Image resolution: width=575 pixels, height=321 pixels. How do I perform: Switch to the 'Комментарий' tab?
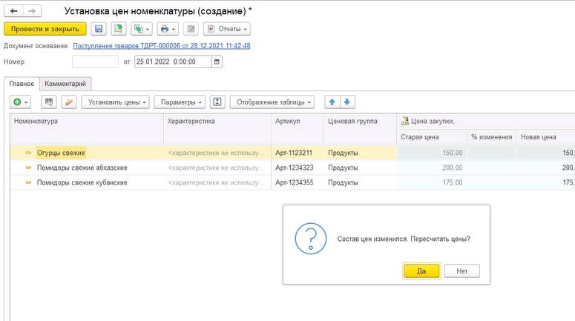(65, 84)
